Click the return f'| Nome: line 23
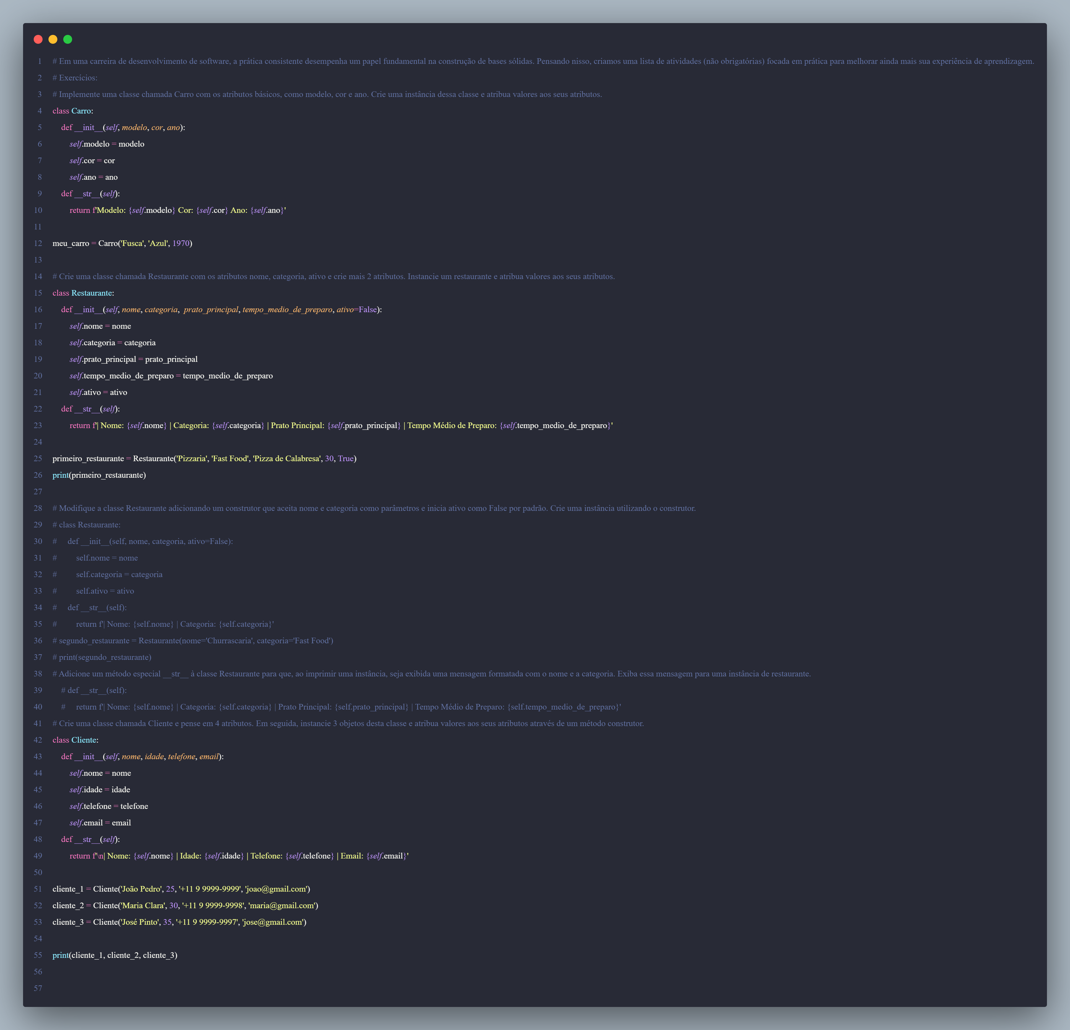 pyautogui.click(x=341, y=425)
